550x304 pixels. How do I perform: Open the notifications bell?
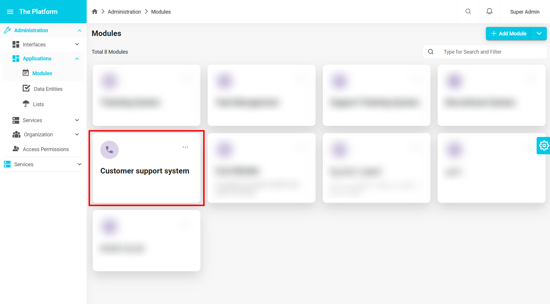point(489,12)
